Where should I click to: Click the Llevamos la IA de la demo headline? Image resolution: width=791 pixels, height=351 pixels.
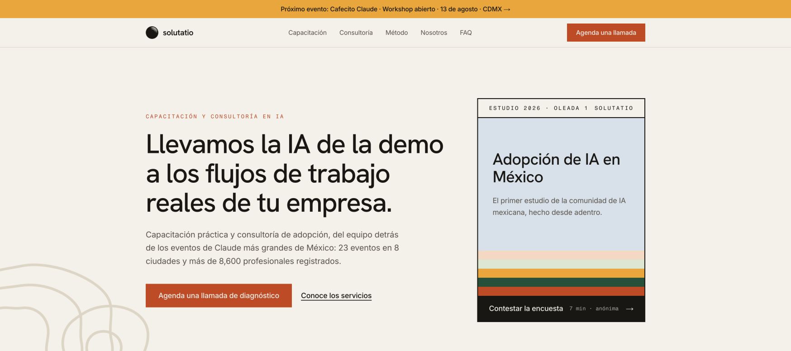[x=295, y=174]
